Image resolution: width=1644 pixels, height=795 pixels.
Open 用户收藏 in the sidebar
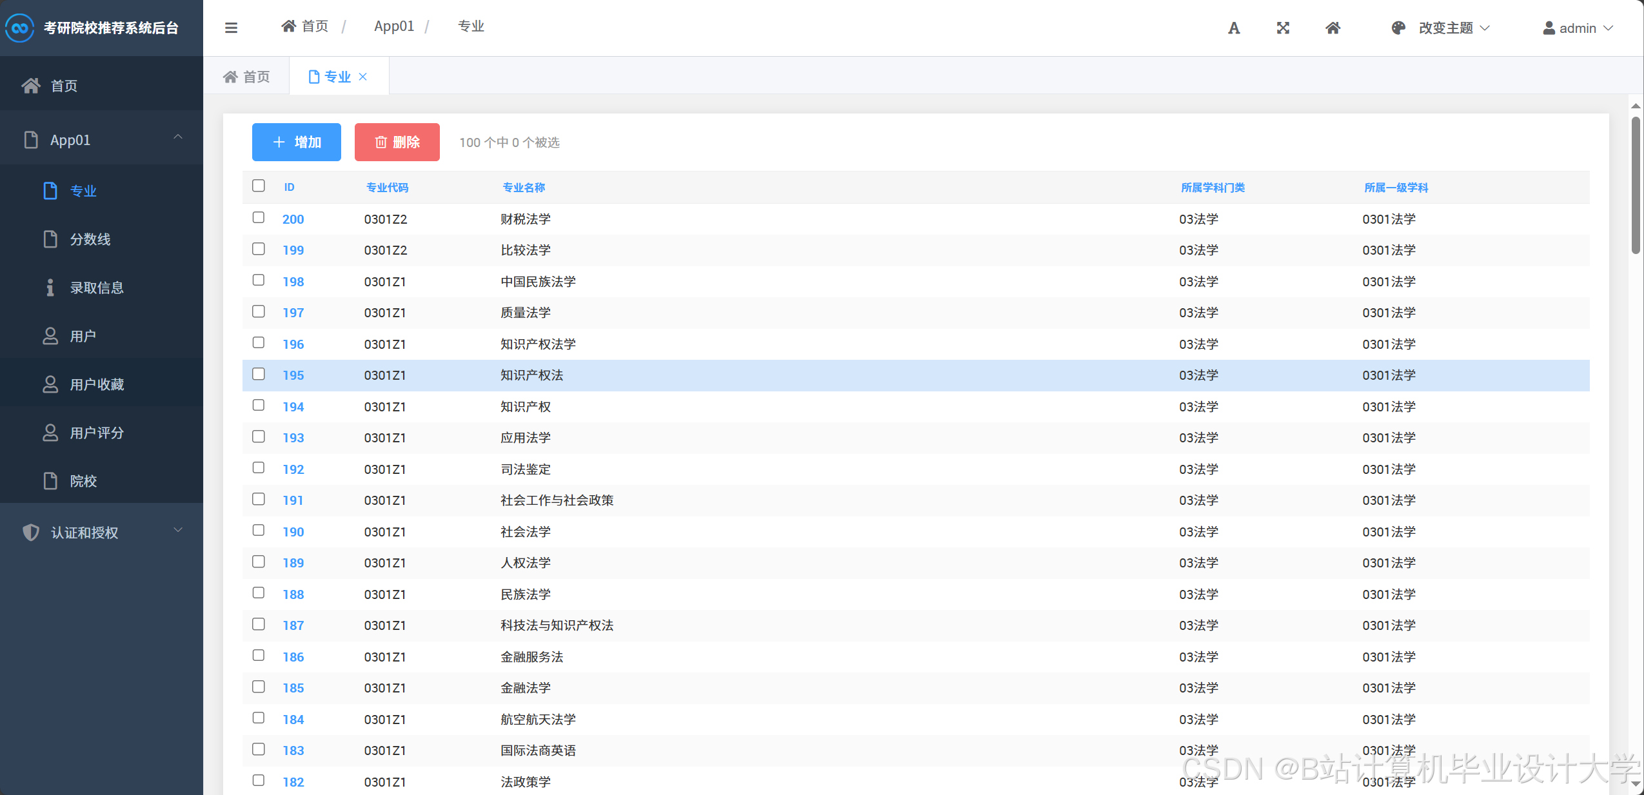click(x=97, y=384)
